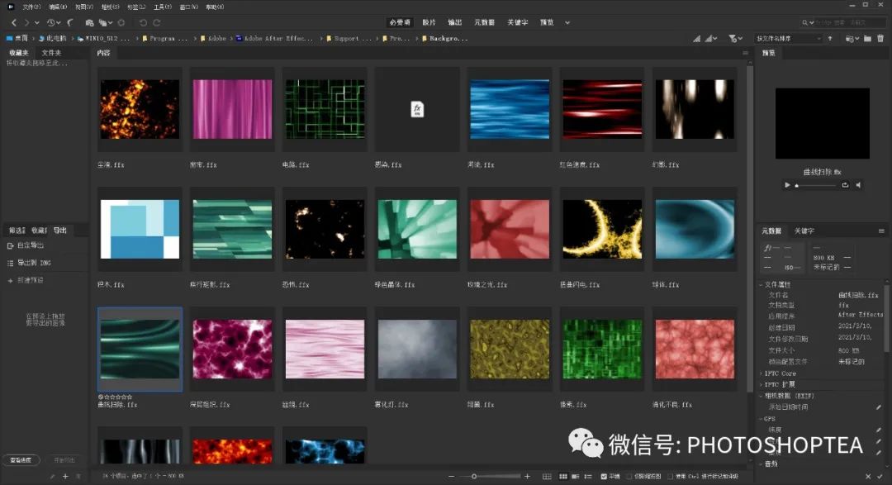Click the 此电脑 breadcrumb
The height and width of the screenshot is (485, 892).
point(52,39)
